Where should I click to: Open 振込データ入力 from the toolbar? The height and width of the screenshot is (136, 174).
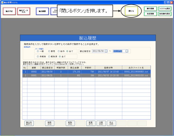pyautogui.click(x=24, y=11)
